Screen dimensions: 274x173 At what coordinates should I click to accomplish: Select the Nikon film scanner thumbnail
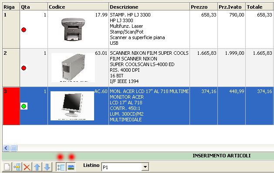[73, 67]
